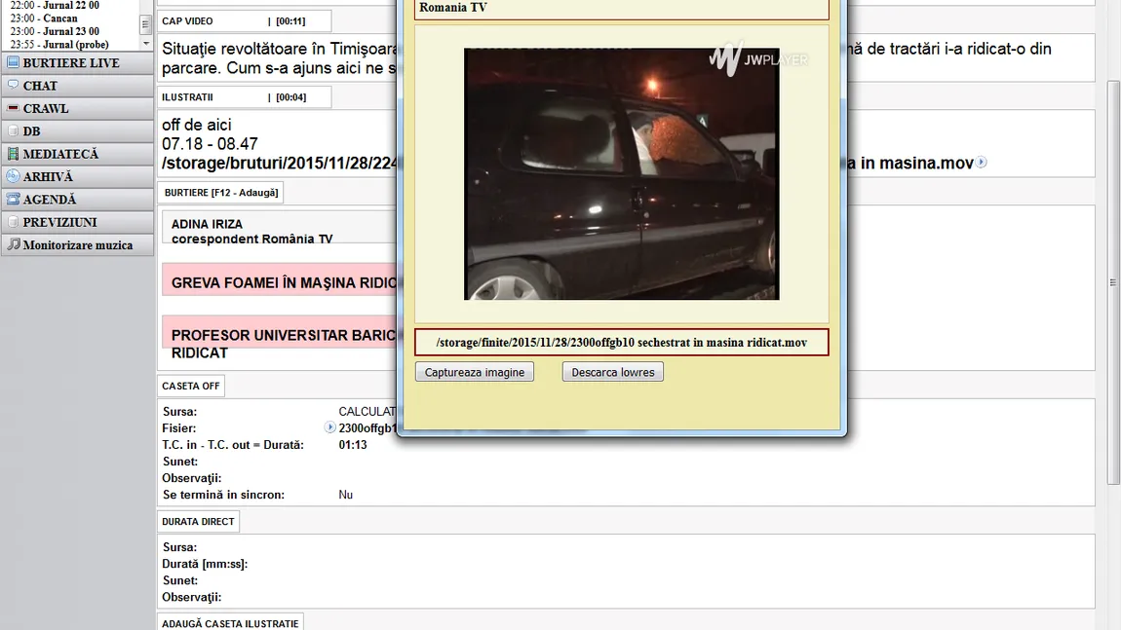Click the PREVIZIUNI sidebar icon

coord(13,221)
